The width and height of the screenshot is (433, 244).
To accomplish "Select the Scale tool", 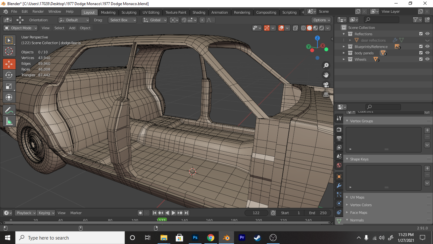I will click(x=9, y=86).
